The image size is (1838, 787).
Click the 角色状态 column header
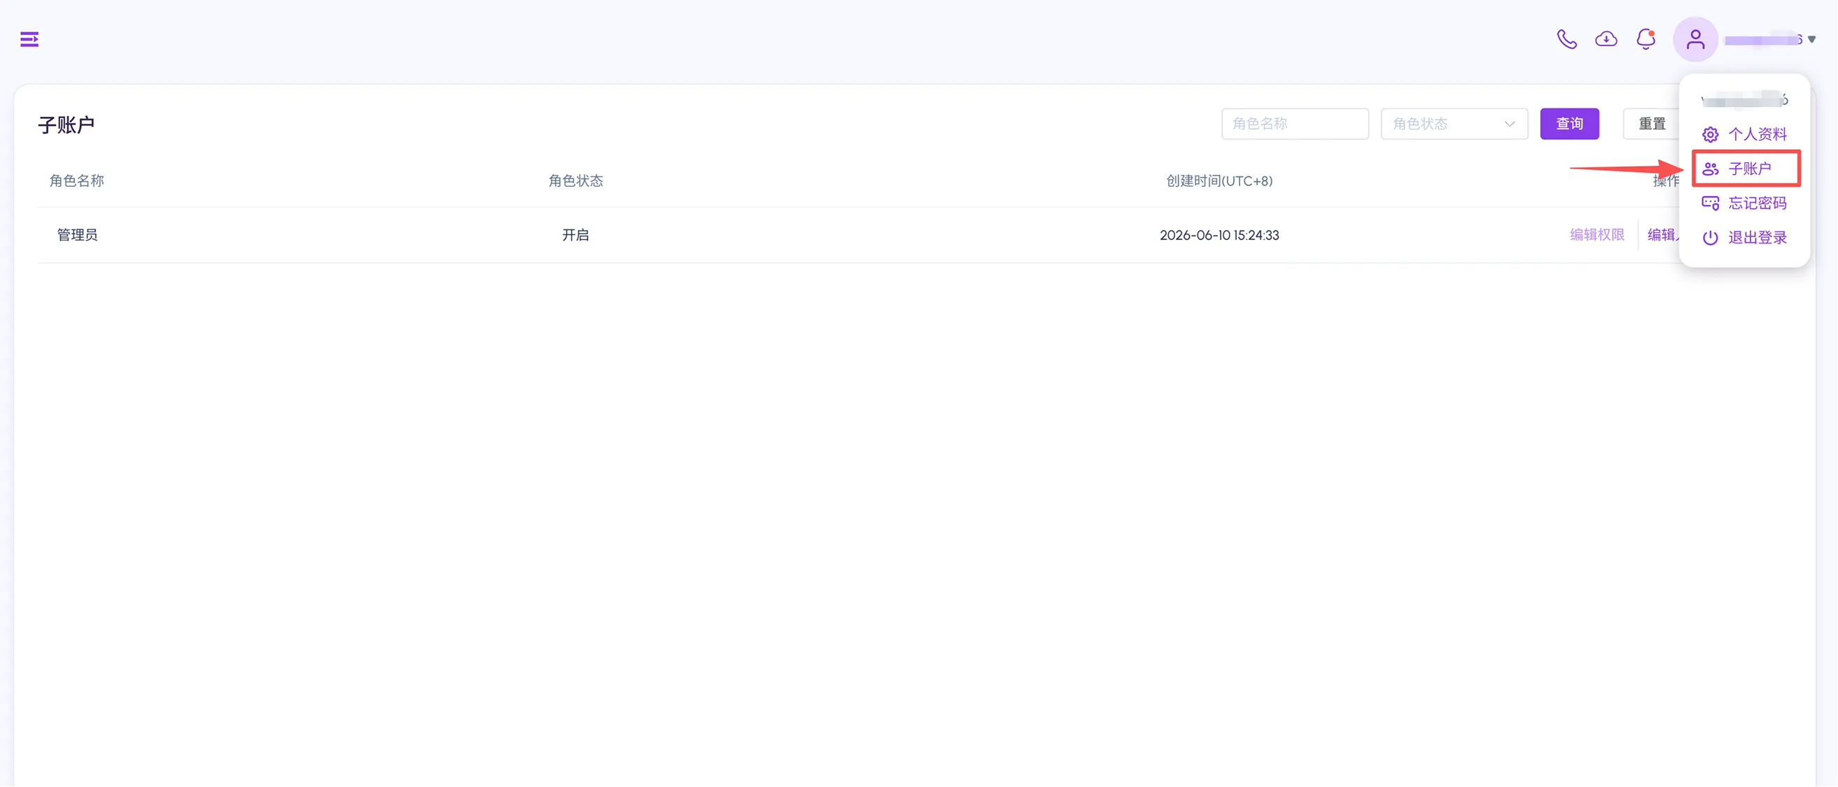[x=575, y=181]
